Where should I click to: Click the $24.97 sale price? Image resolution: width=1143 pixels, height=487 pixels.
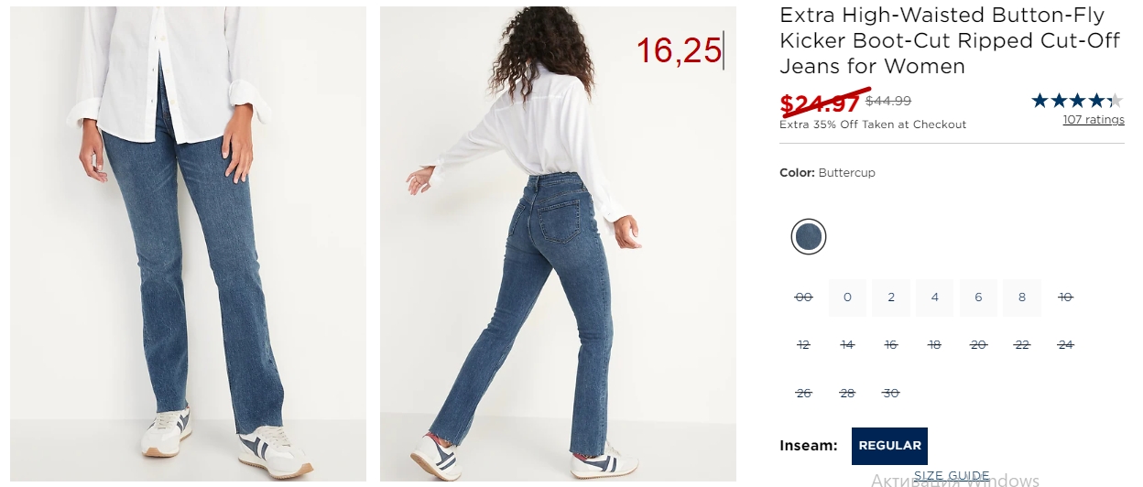coord(820,104)
